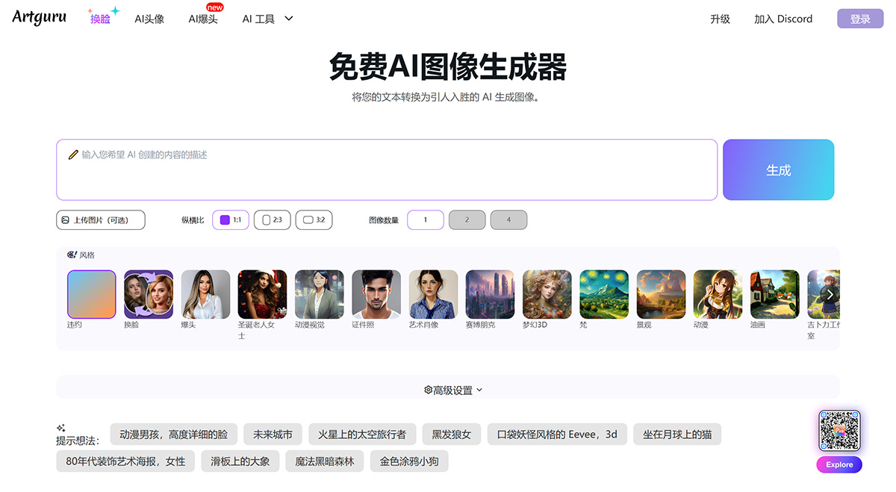Select the 赛博朋克 style
The image size is (896, 492).
489,293
